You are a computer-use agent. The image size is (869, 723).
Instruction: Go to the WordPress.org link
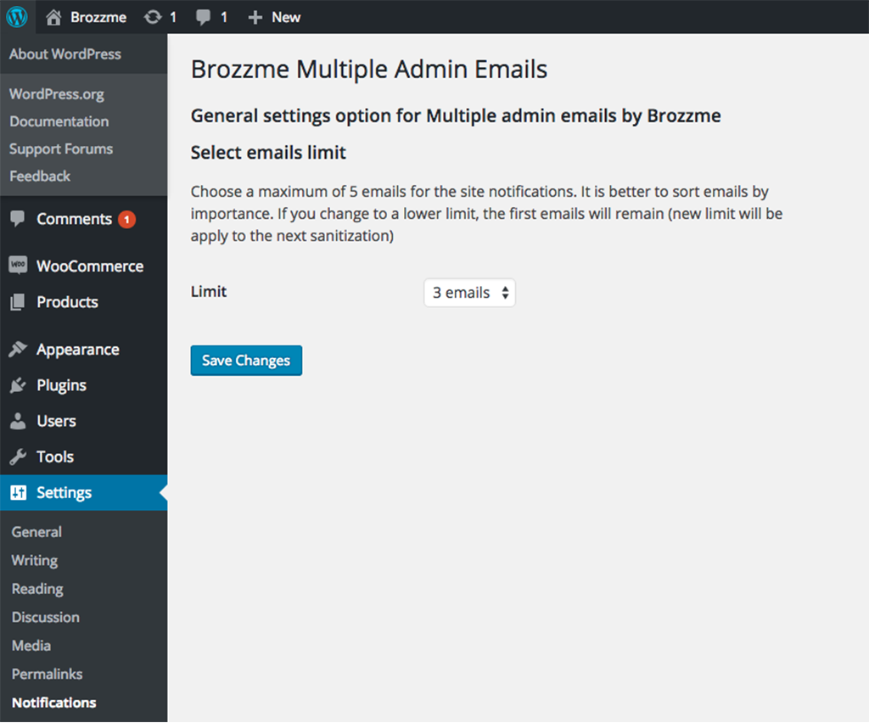click(57, 94)
